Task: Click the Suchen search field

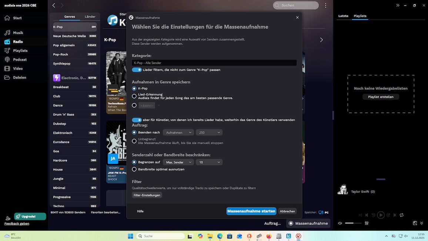Action: click(296, 5)
